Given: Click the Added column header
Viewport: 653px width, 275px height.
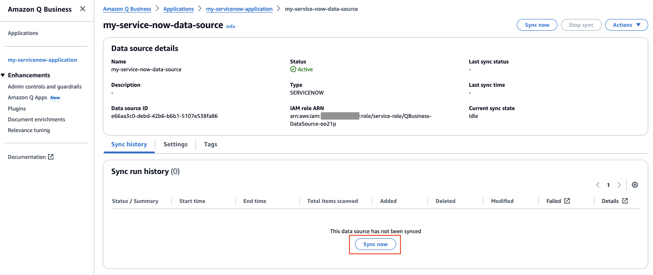Looking at the screenshot, I should tap(388, 201).
